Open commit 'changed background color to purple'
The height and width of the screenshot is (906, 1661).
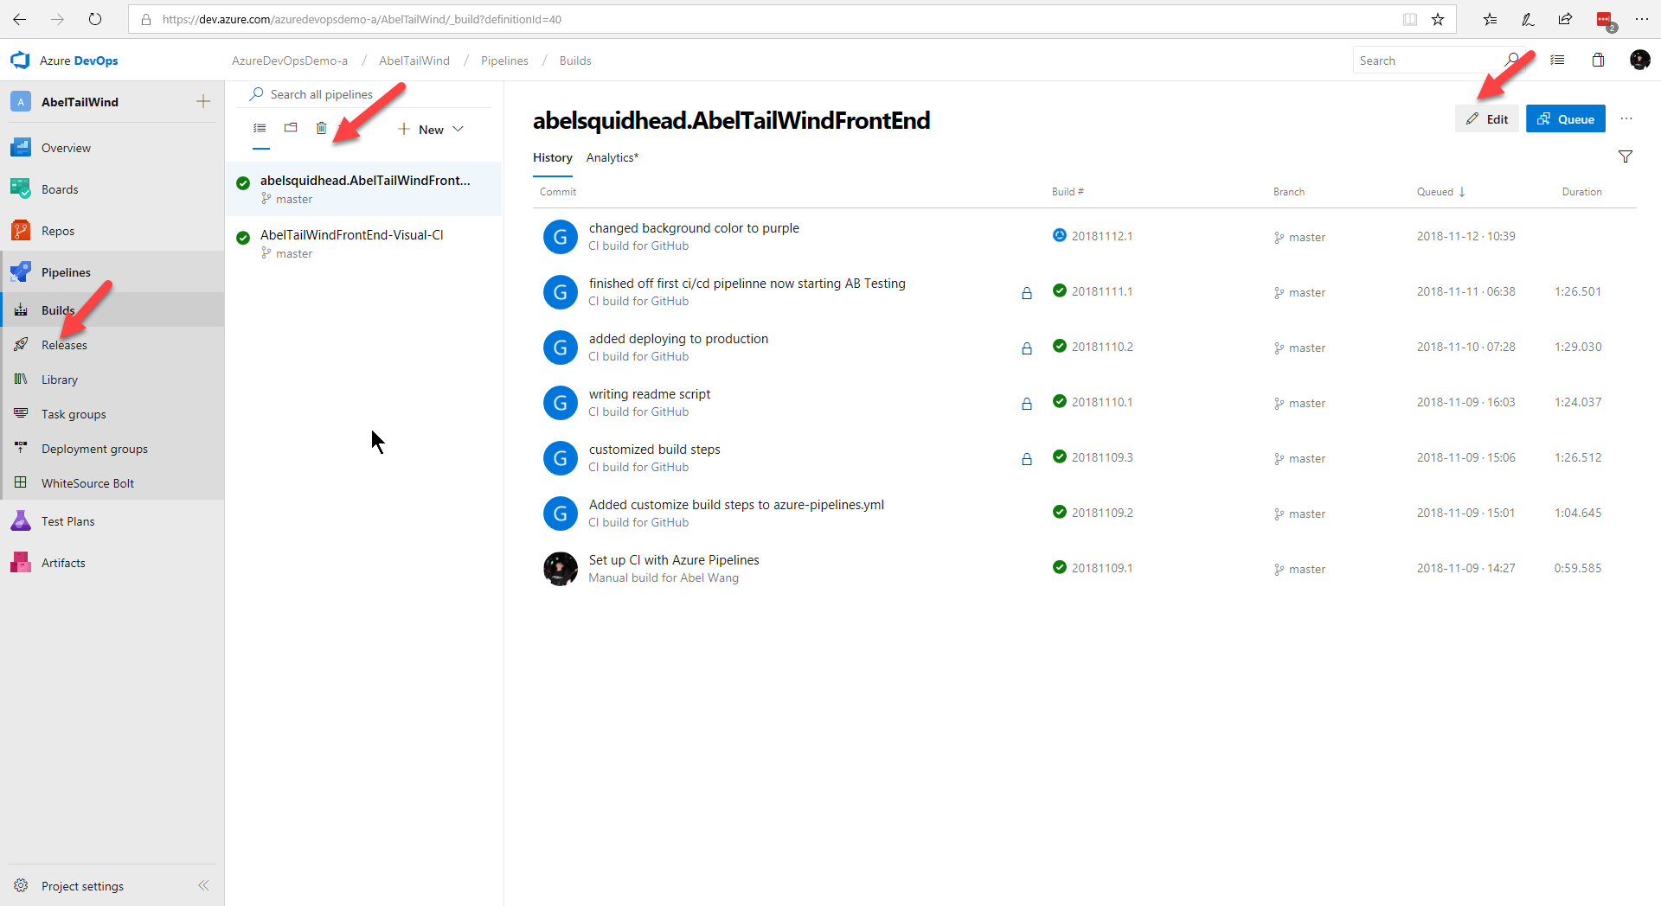(x=694, y=228)
